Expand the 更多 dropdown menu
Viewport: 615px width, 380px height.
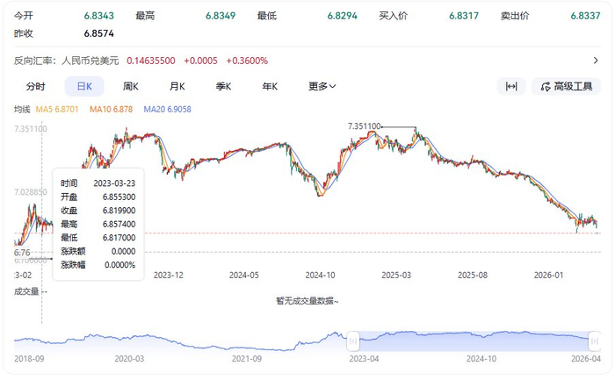point(322,86)
